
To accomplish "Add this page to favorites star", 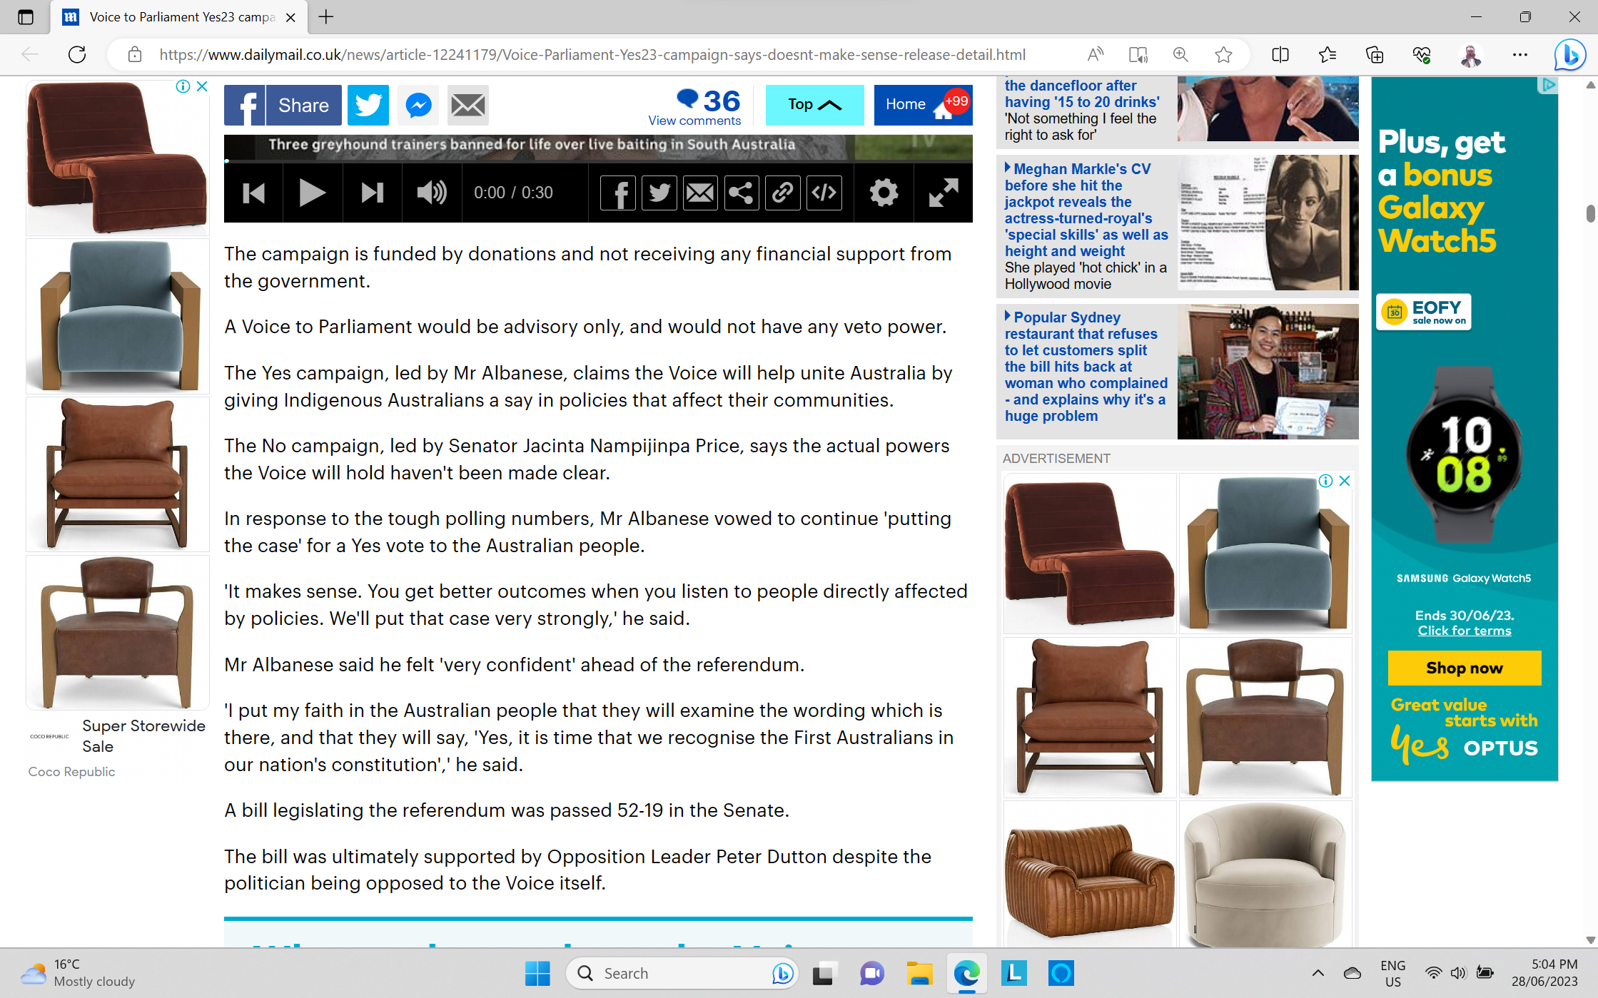I will (1223, 54).
